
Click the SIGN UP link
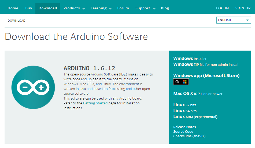243,8
